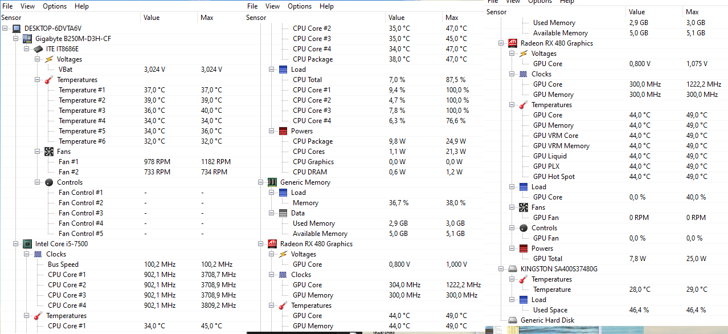Viewport: 728px width, 334px height.
Task: Collapse the Generic Memory tree node
Action: coord(261,182)
